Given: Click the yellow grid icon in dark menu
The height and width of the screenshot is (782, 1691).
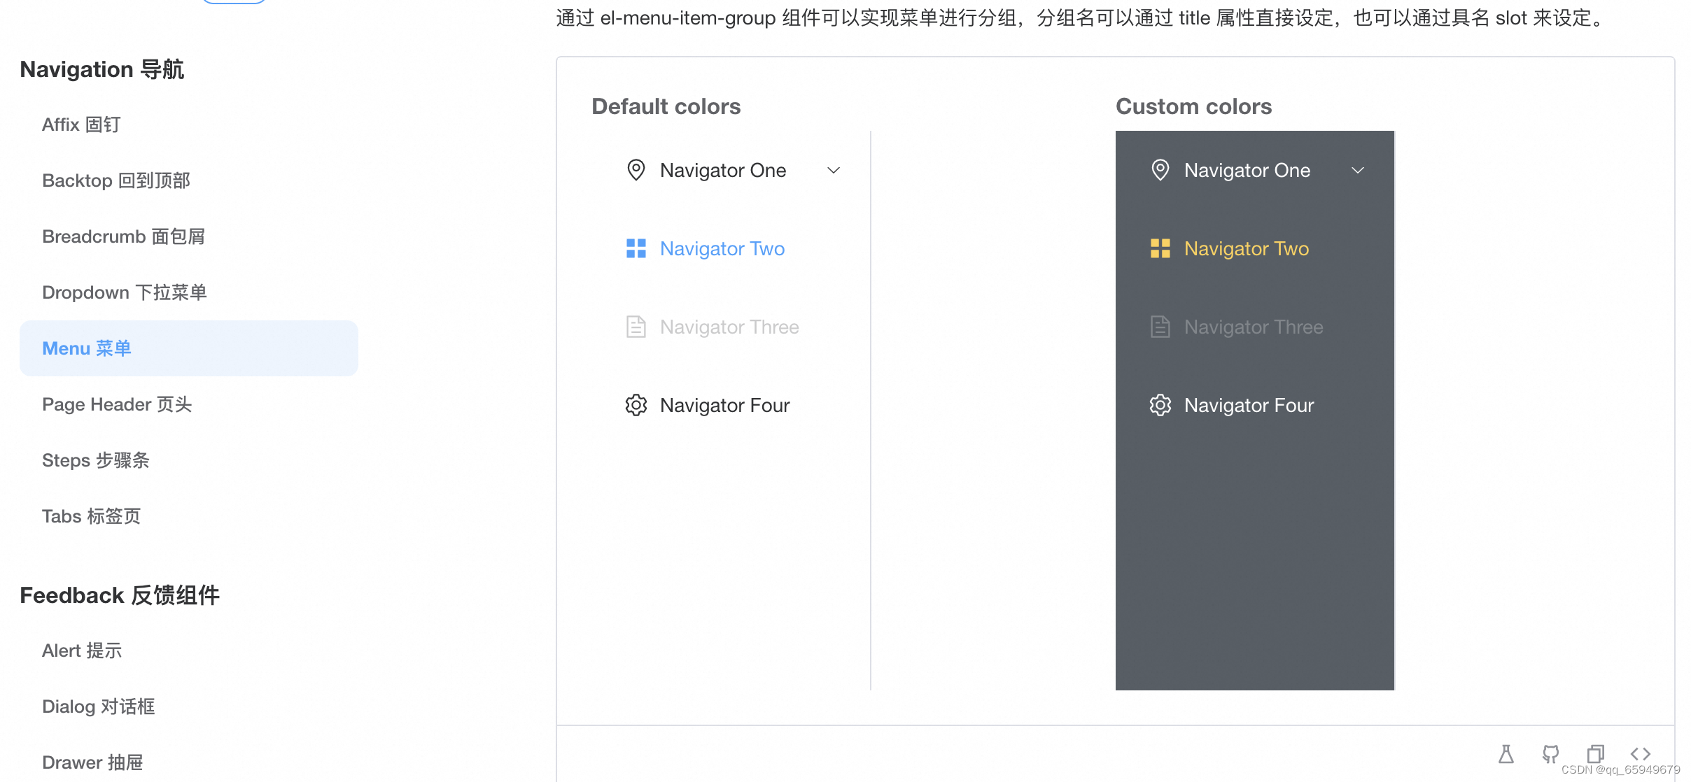Looking at the screenshot, I should pyautogui.click(x=1160, y=248).
